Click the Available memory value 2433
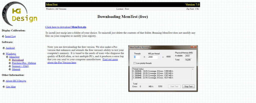The height and width of the screenshot is (103, 256). [188, 56]
